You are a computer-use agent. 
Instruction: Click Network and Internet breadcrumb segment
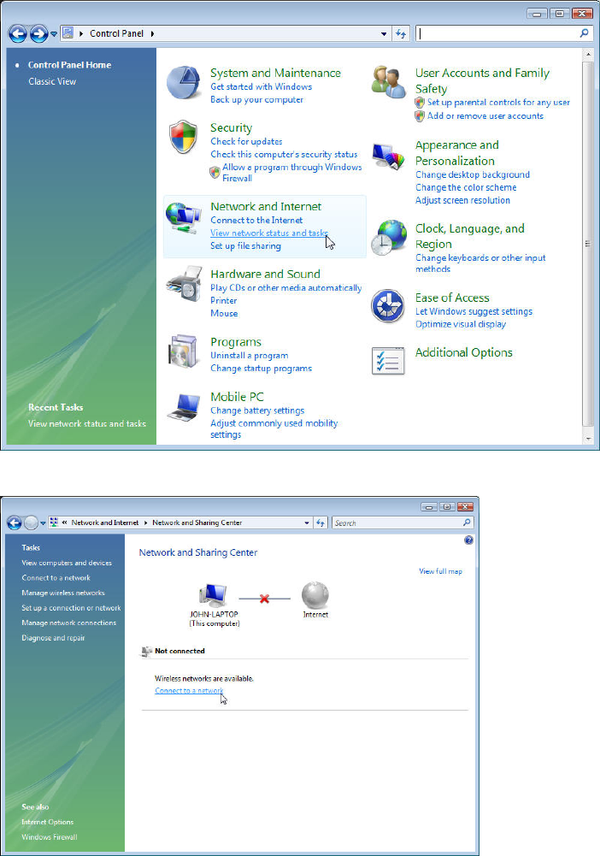coord(105,523)
